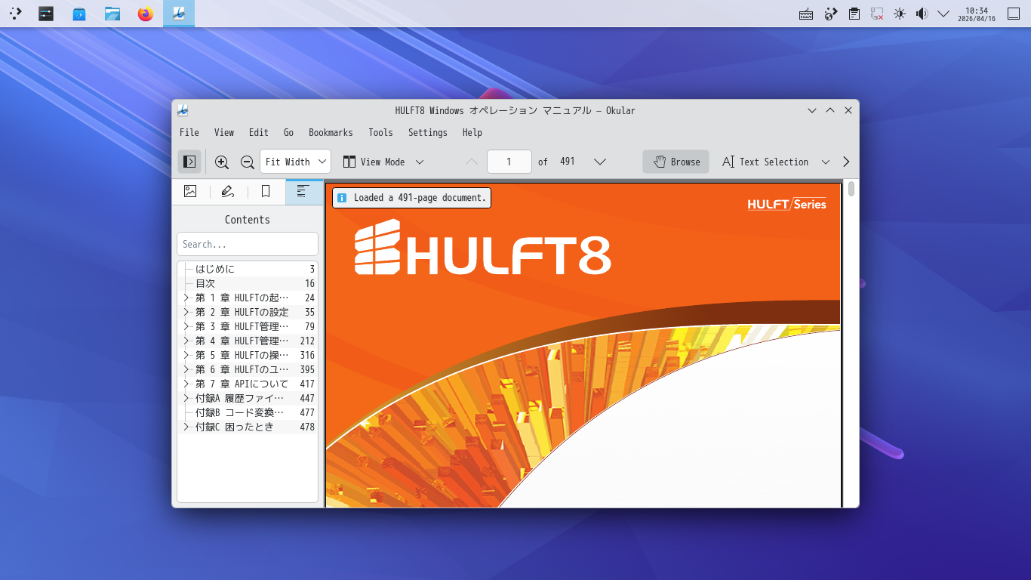The width and height of the screenshot is (1031, 580).
Task: Activate the Browse hand tool
Action: [676, 162]
